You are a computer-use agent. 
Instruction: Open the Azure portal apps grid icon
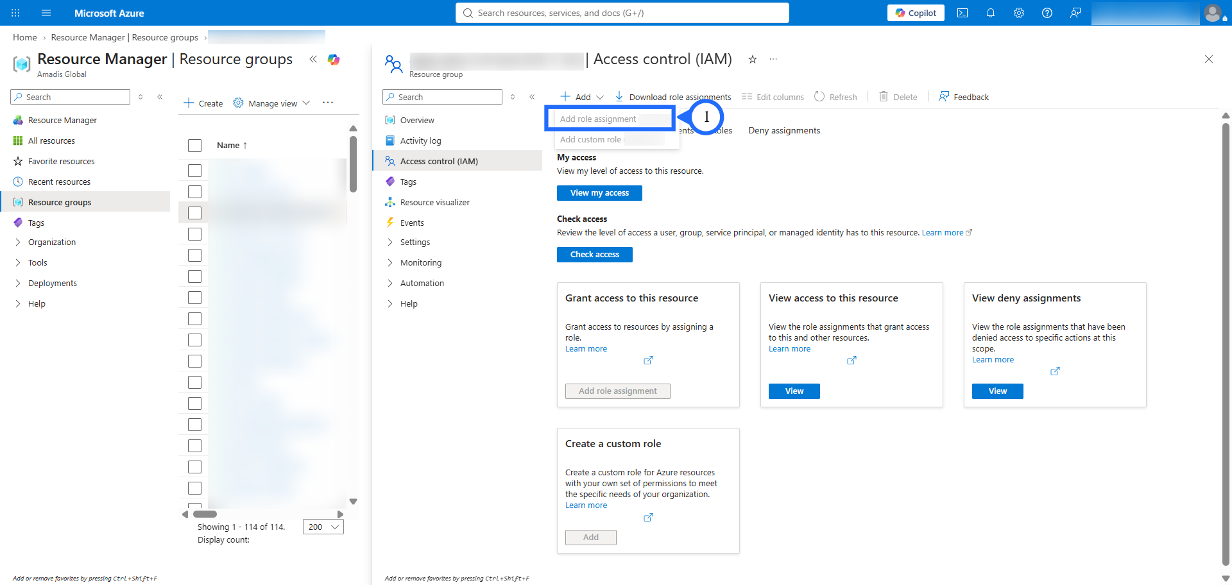tap(15, 13)
